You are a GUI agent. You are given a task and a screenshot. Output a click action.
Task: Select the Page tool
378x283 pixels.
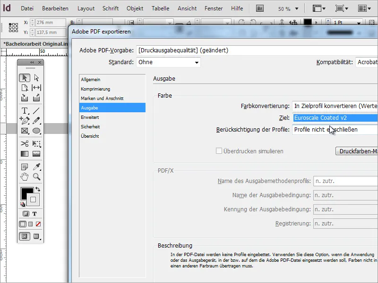25,88
